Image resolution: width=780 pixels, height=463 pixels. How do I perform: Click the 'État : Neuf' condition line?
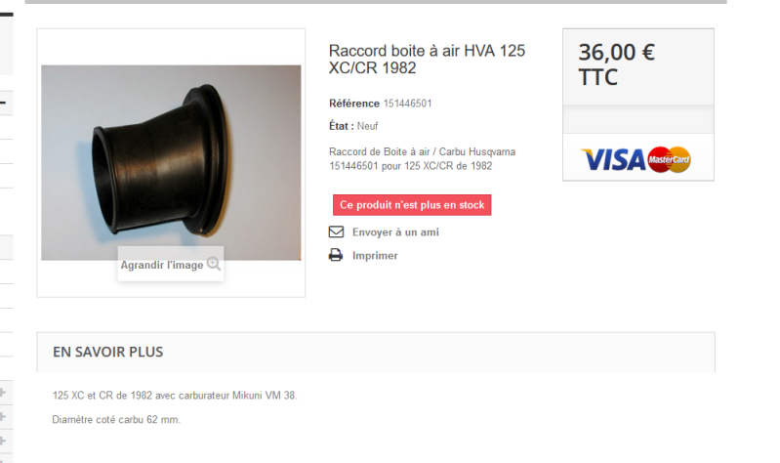pos(353,126)
